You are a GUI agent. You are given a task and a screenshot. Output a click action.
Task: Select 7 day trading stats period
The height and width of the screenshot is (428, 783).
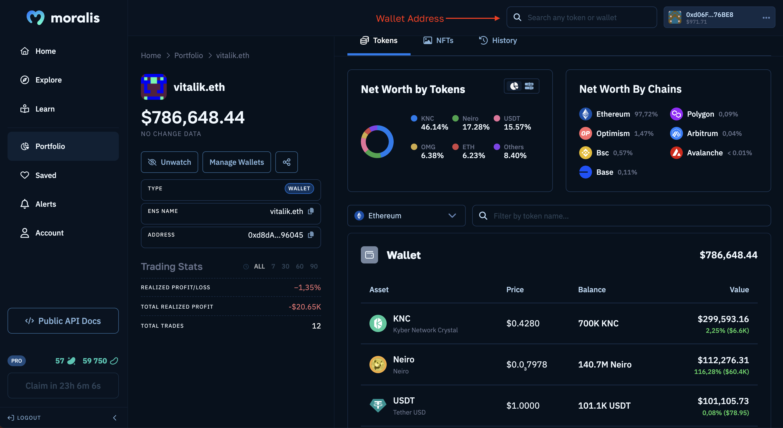pos(273,266)
